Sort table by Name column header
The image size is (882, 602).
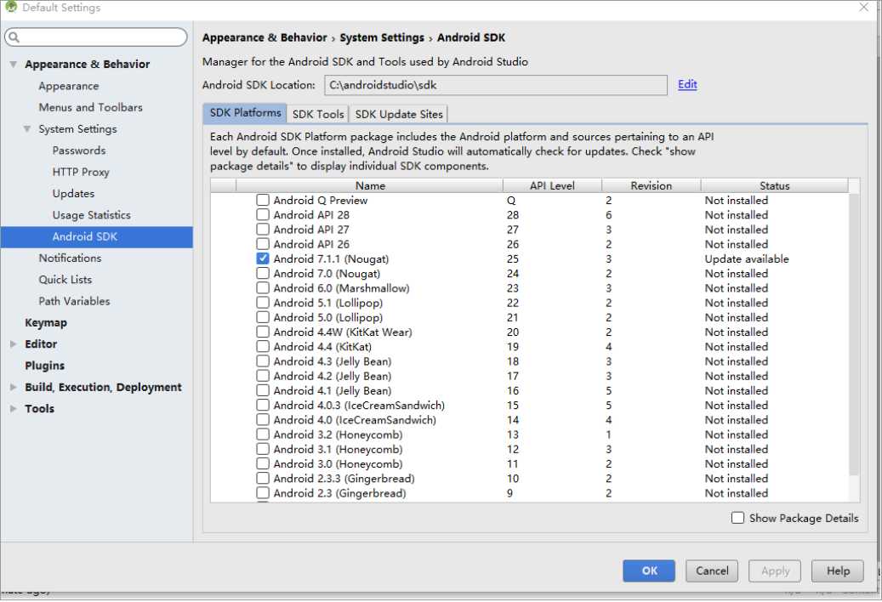coord(370,185)
